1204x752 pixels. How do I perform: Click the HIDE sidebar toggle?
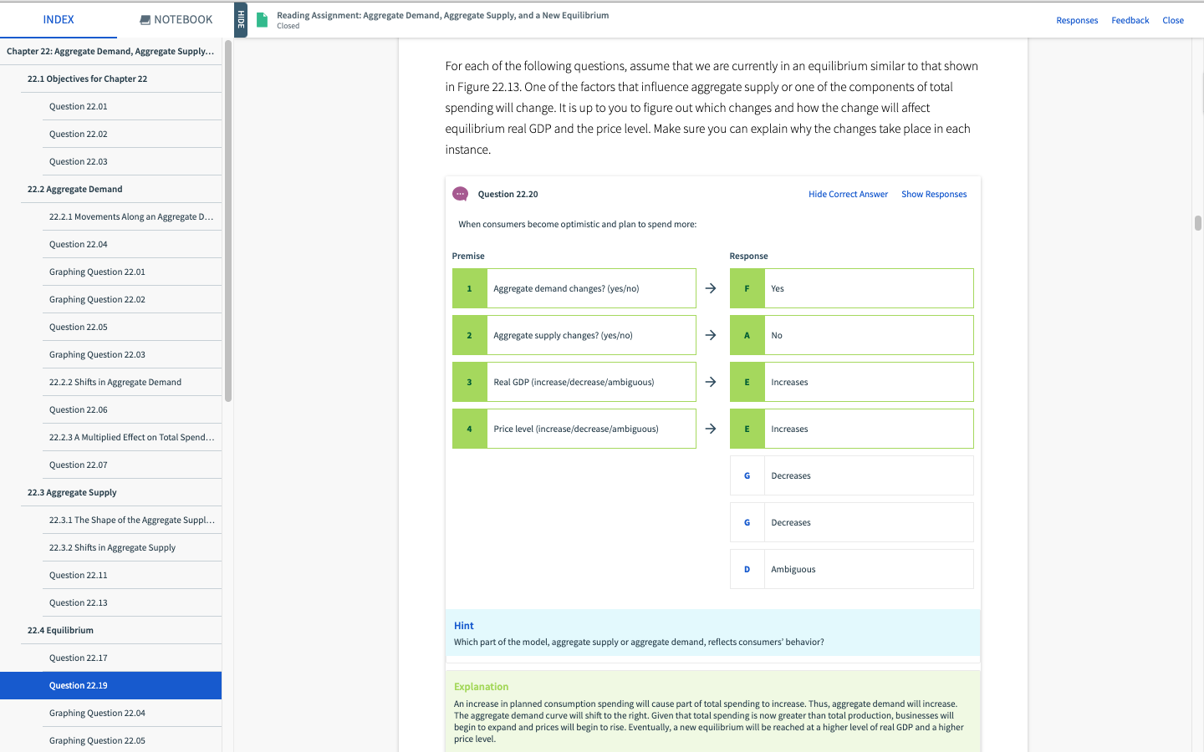241,19
